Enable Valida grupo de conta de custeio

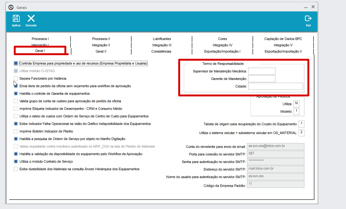point(16,101)
